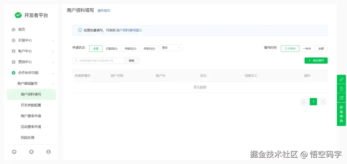Collapse the 合作伙伴功能 section
The image size is (347, 164).
tap(53, 73)
